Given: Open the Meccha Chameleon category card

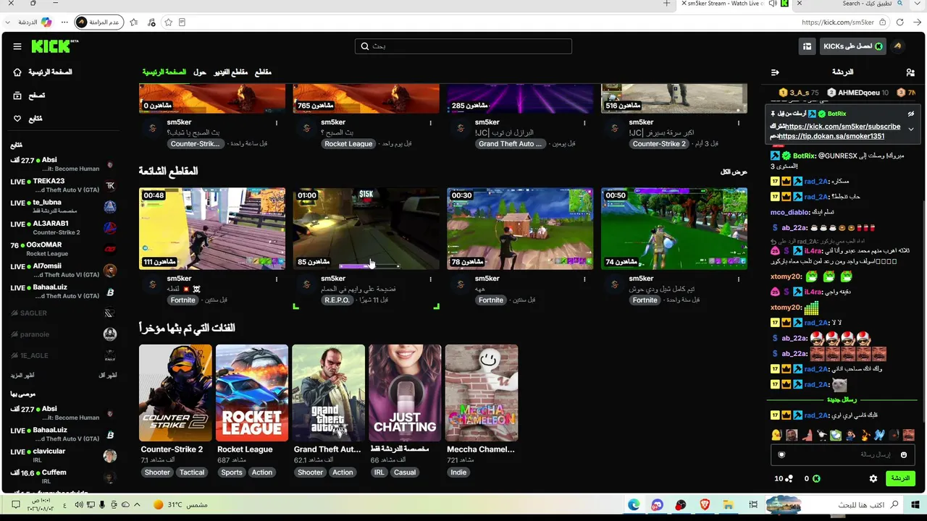Looking at the screenshot, I should click(482, 393).
